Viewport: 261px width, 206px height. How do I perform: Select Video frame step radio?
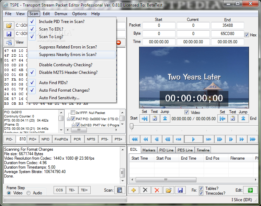tap(9, 193)
